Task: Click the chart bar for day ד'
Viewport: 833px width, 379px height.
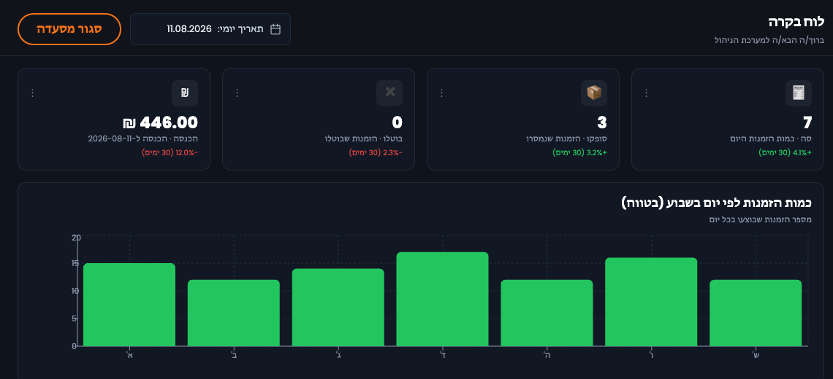Action: point(443,299)
